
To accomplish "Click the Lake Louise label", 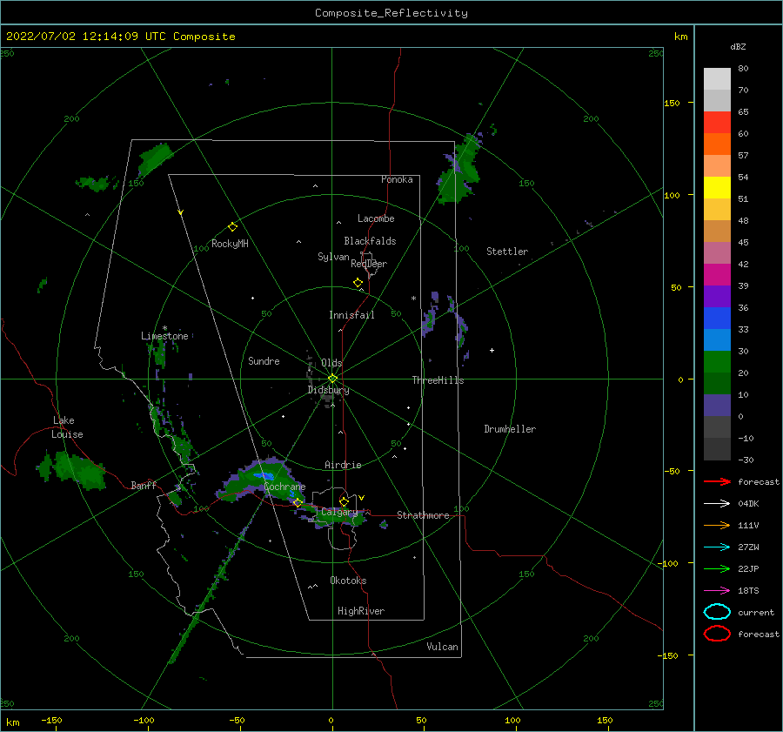I will (x=67, y=427).
